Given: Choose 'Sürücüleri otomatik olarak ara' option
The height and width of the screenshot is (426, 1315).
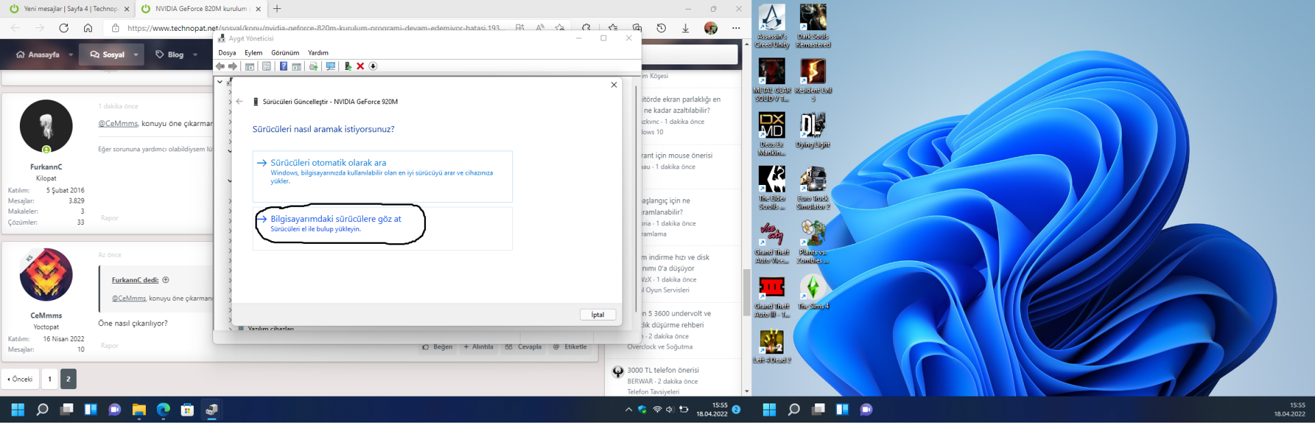Looking at the screenshot, I should point(383,176).
